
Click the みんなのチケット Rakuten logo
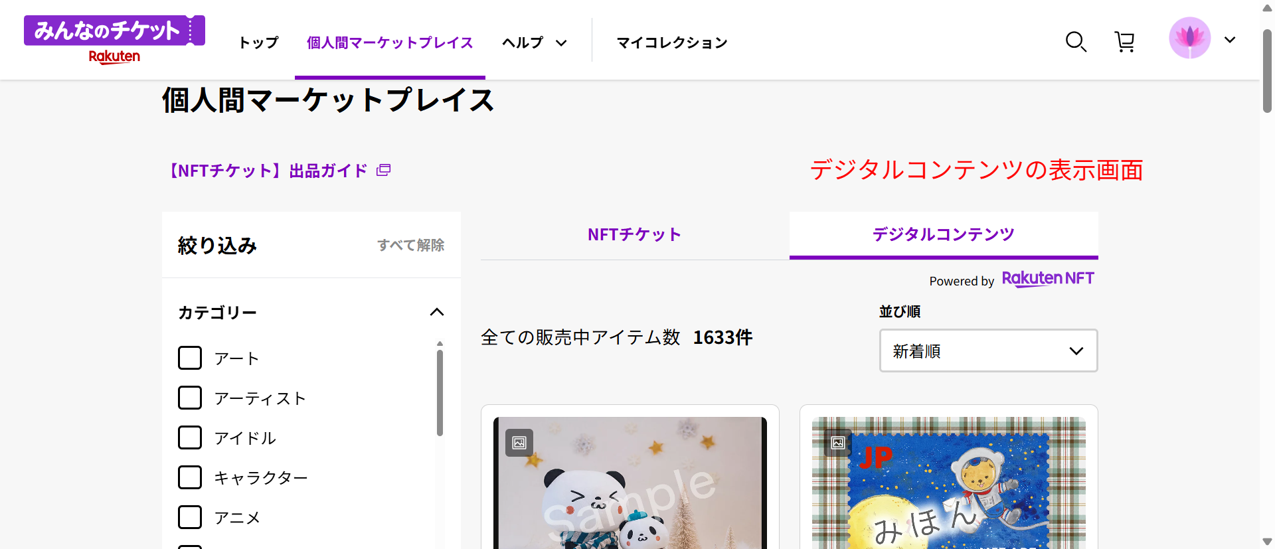coord(114,40)
